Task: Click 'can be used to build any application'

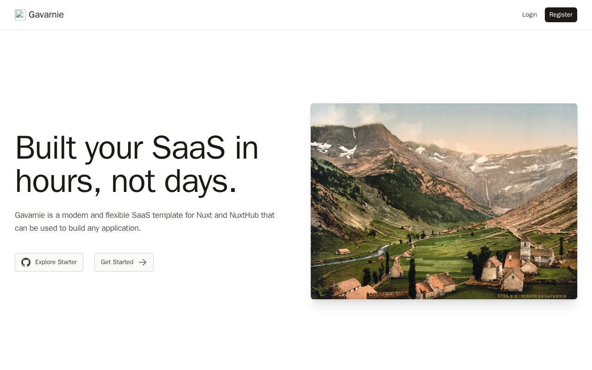Action: (78, 228)
